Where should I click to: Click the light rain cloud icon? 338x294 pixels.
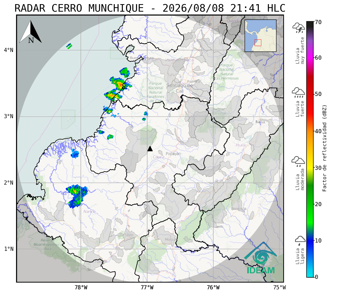coord(300,240)
